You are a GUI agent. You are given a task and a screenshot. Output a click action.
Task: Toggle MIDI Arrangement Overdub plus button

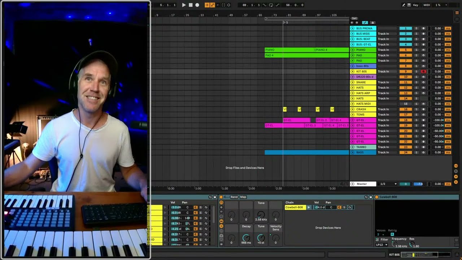tap(207, 5)
